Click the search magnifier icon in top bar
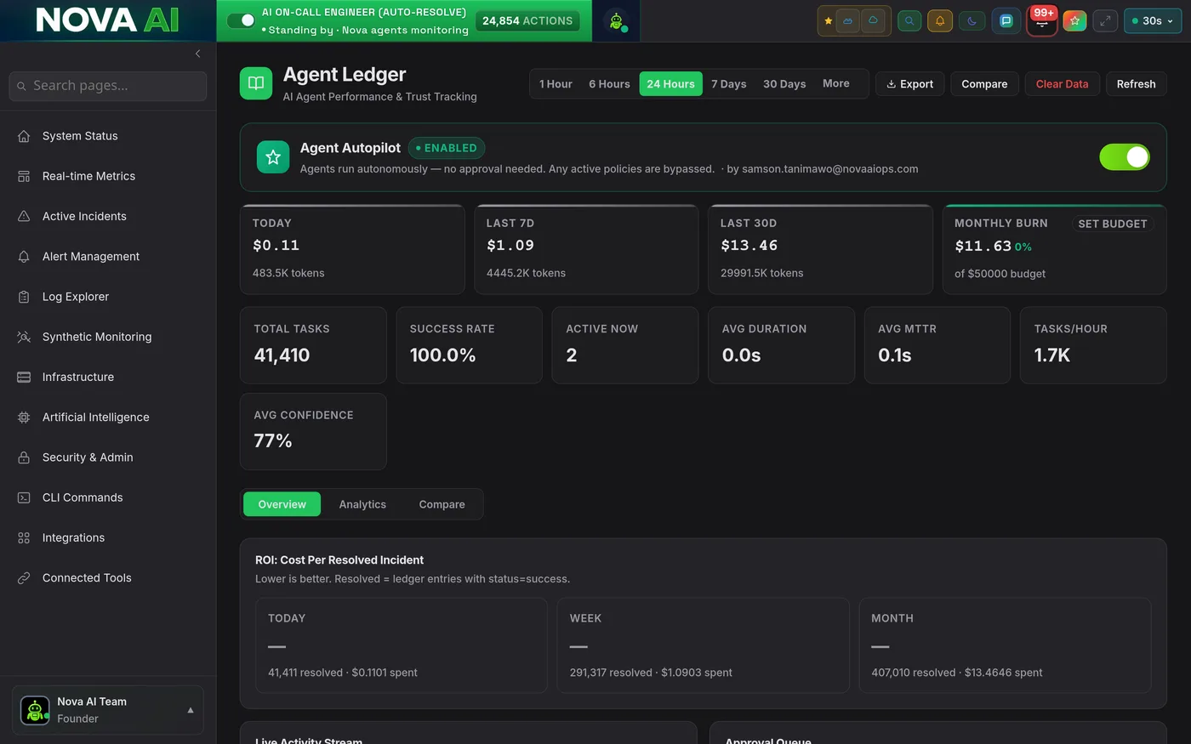Image resolution: width=1191 pixels, height=744 pixels. click(x=909, y=21)
